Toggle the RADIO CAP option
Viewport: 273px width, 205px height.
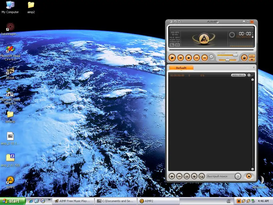tap(175, 42)
